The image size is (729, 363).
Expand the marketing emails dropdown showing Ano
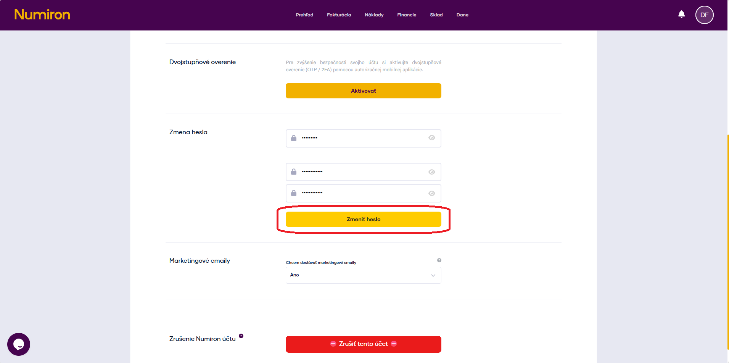[363, 275]
